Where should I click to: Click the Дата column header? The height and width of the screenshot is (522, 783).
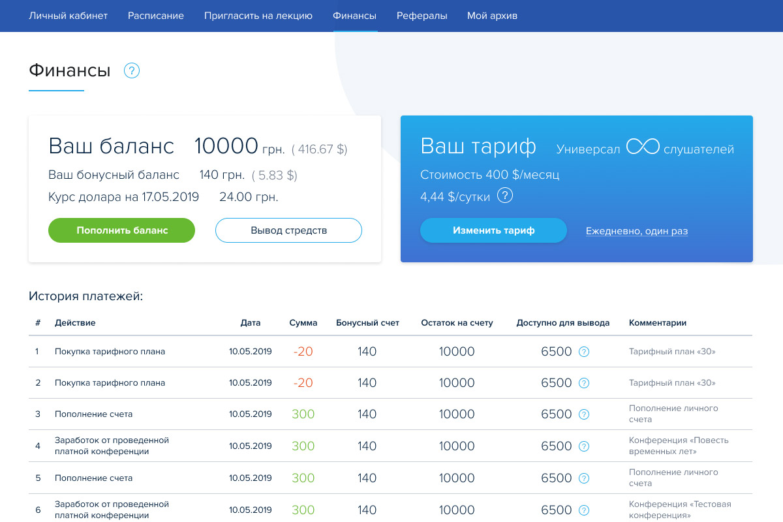(250, 323)
